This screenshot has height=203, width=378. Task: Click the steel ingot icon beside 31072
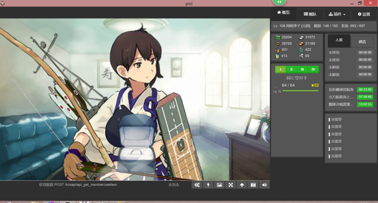301,38
